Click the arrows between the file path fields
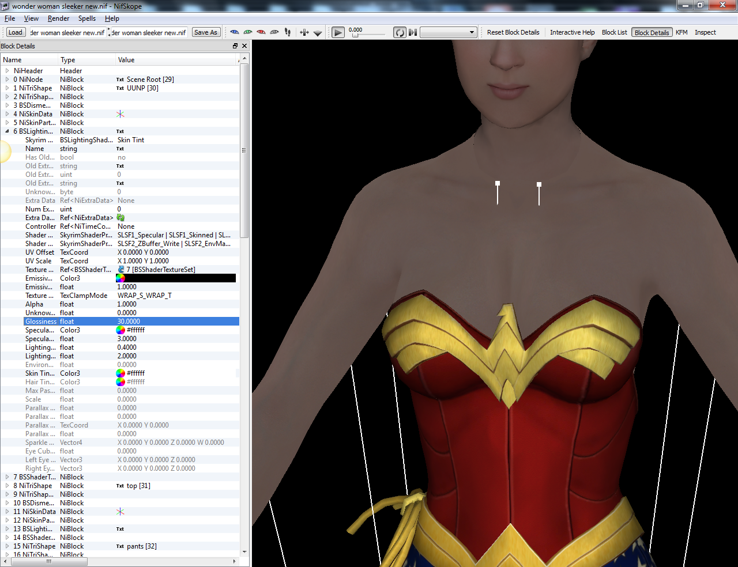The height and width of the screenshot is (567, 738). tap(108, 32)
